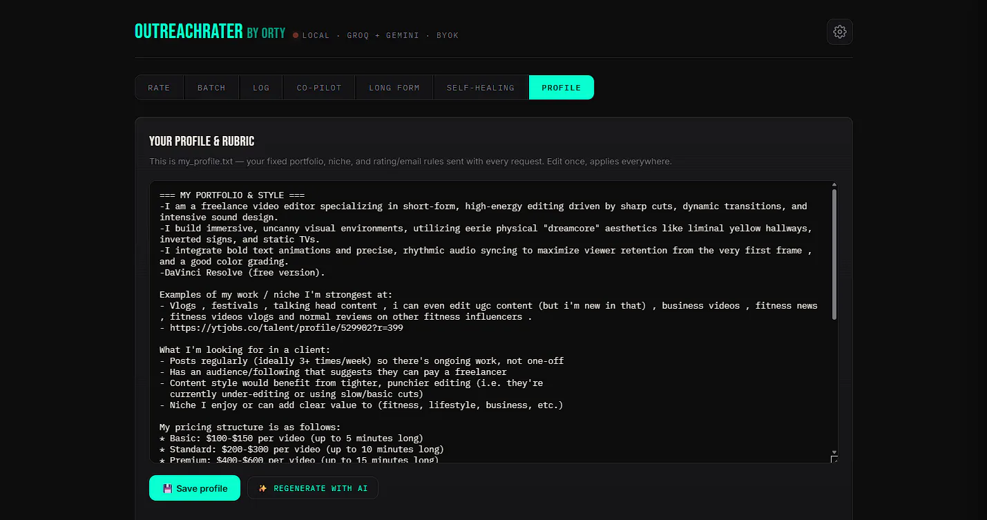Click the ytjobs.co profile URL text
This screenshot has height=520, width=987.
pyautogui.click(x=287, y=328)
